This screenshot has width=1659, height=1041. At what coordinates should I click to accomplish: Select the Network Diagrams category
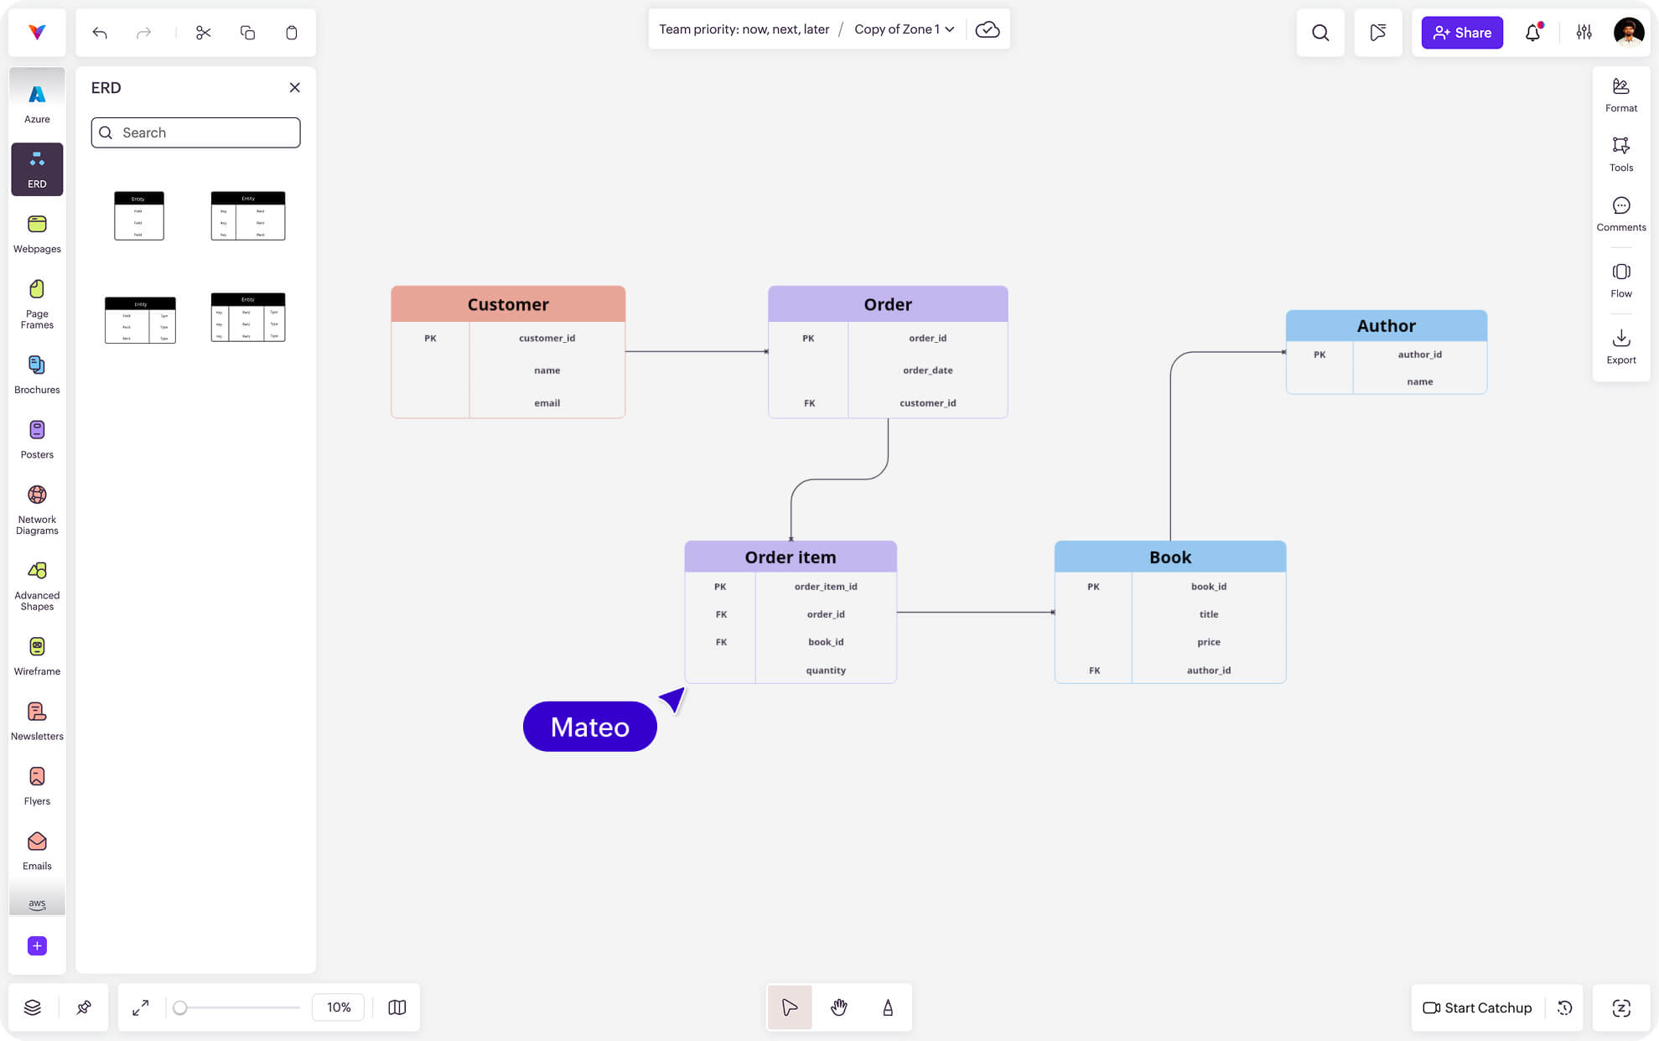[x=37, y=510]
